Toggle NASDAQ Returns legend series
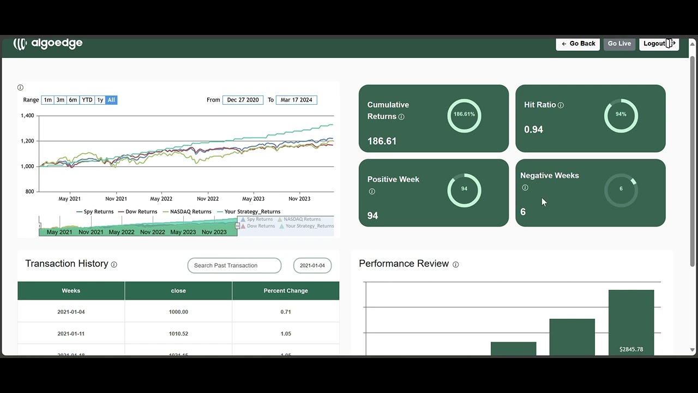The image size is (698, 393). 187,212
